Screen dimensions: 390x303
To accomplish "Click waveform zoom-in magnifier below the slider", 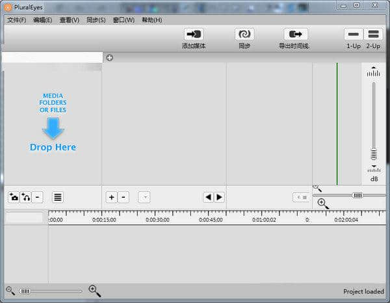I will point(323,204).
